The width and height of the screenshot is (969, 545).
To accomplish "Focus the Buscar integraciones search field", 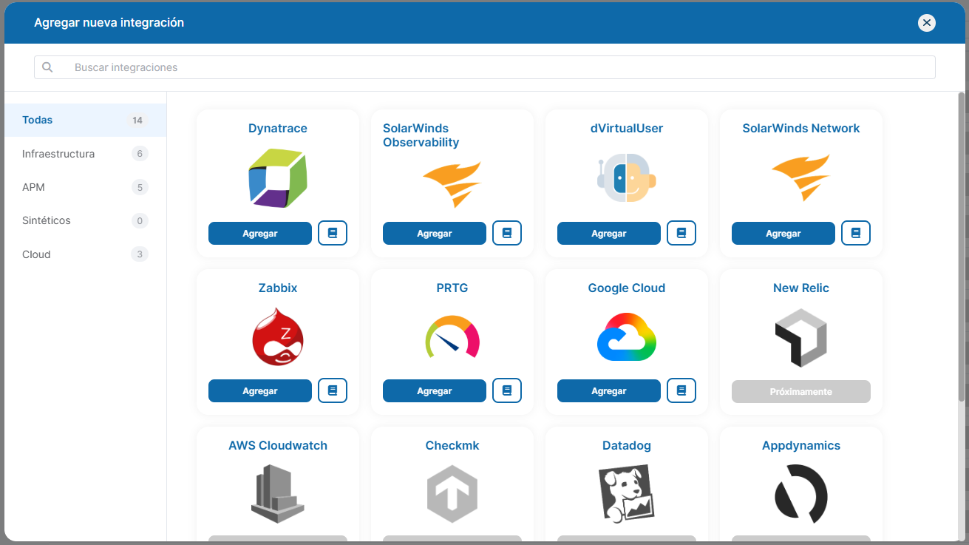I will click(x=485, y=67).
